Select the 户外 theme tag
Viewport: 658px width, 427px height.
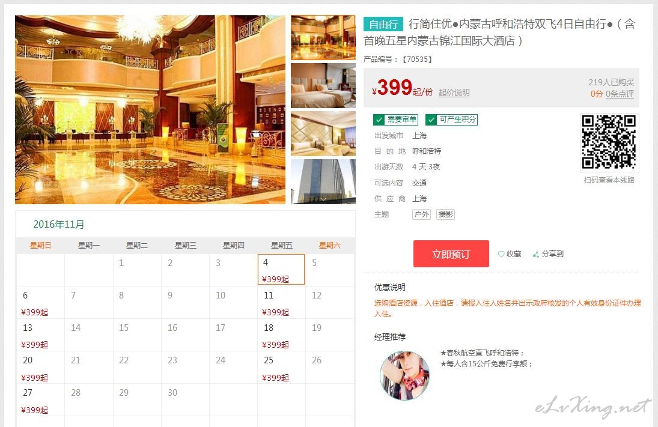tap(422, 214)
